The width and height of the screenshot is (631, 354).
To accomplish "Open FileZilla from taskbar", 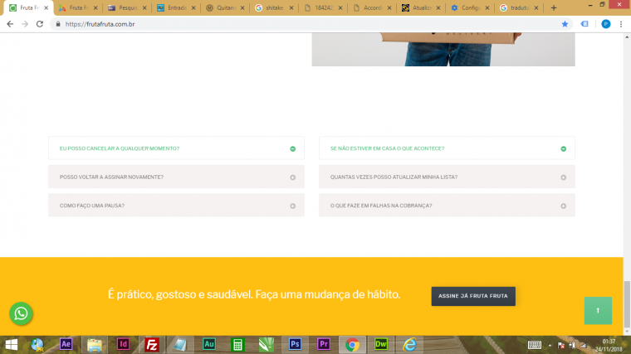I will coord(152,345).
